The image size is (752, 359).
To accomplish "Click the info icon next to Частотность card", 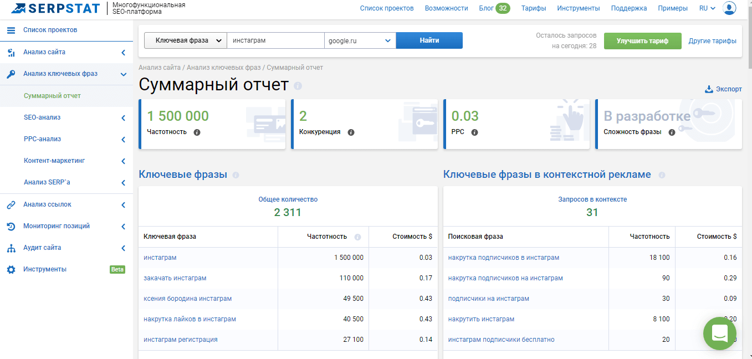I will tap(197, 132).
